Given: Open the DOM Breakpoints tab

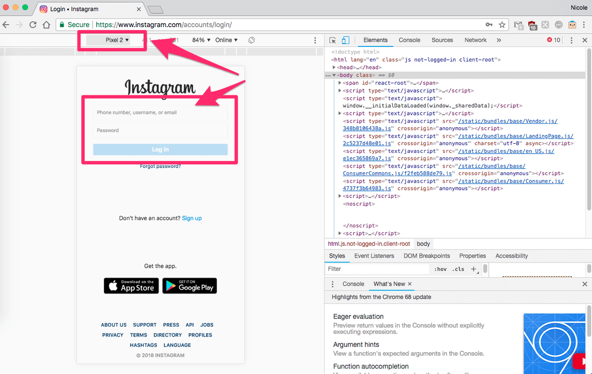Looking at the screenshot, I should [427, 256].
